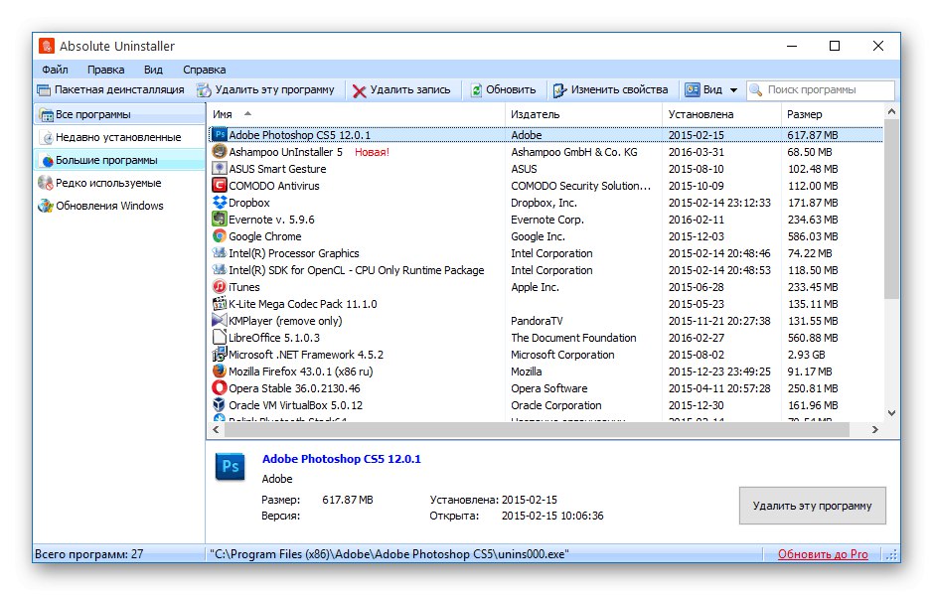This screenshot has height=595, width=933.
Task: Click the Обновить до Pro link
Action: pyautogui.click(x=826, y=554)
